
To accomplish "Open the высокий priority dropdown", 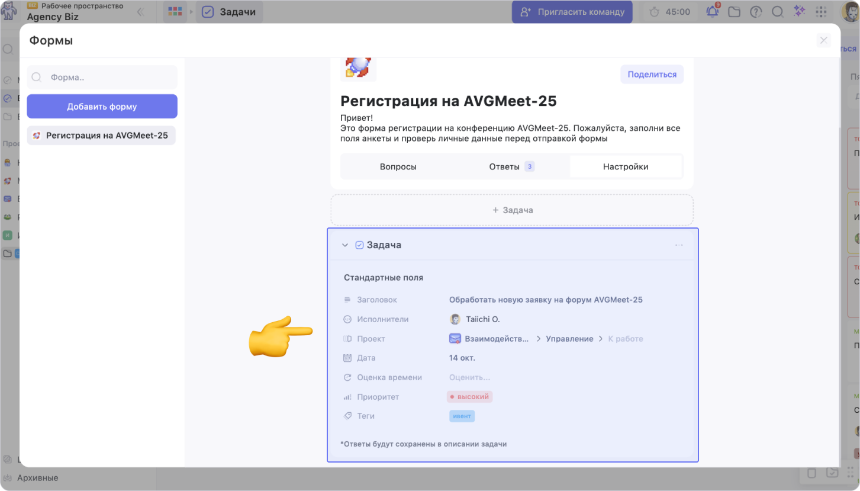I will pyautogui.click(x=470, y=397).
